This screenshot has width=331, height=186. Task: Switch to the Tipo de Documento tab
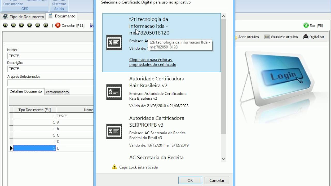coord(23,17)
